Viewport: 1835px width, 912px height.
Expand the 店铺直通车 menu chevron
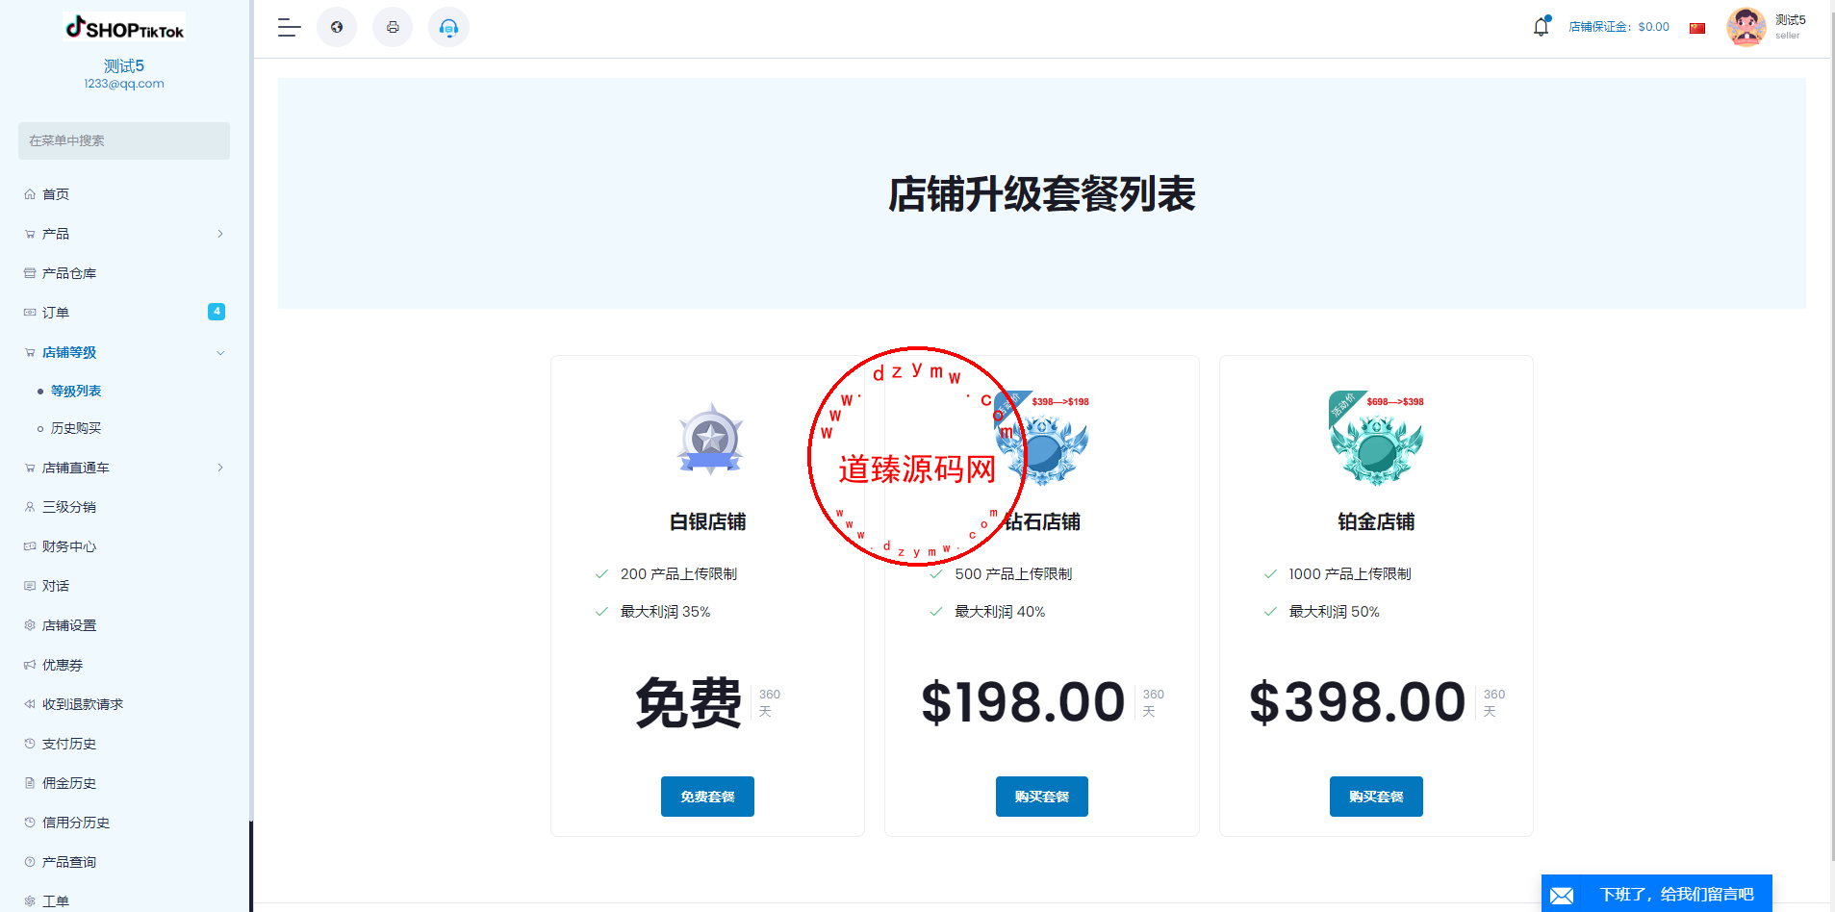(220, 468)
